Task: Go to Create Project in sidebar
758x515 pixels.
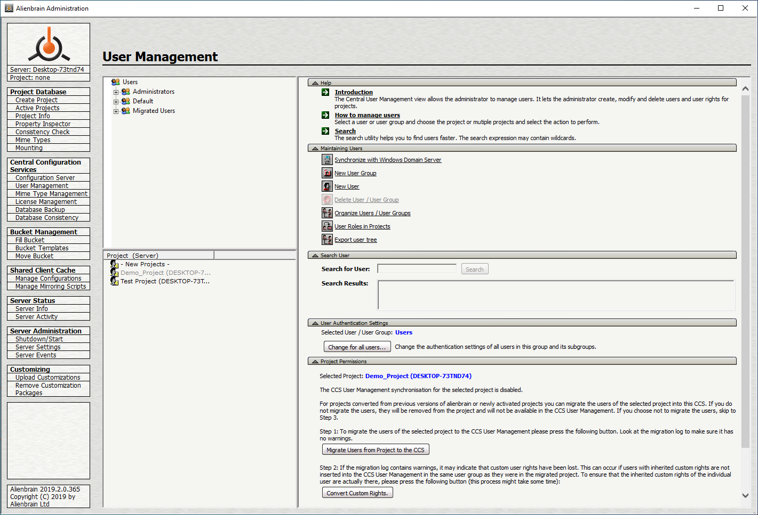Action: [36, 100]
